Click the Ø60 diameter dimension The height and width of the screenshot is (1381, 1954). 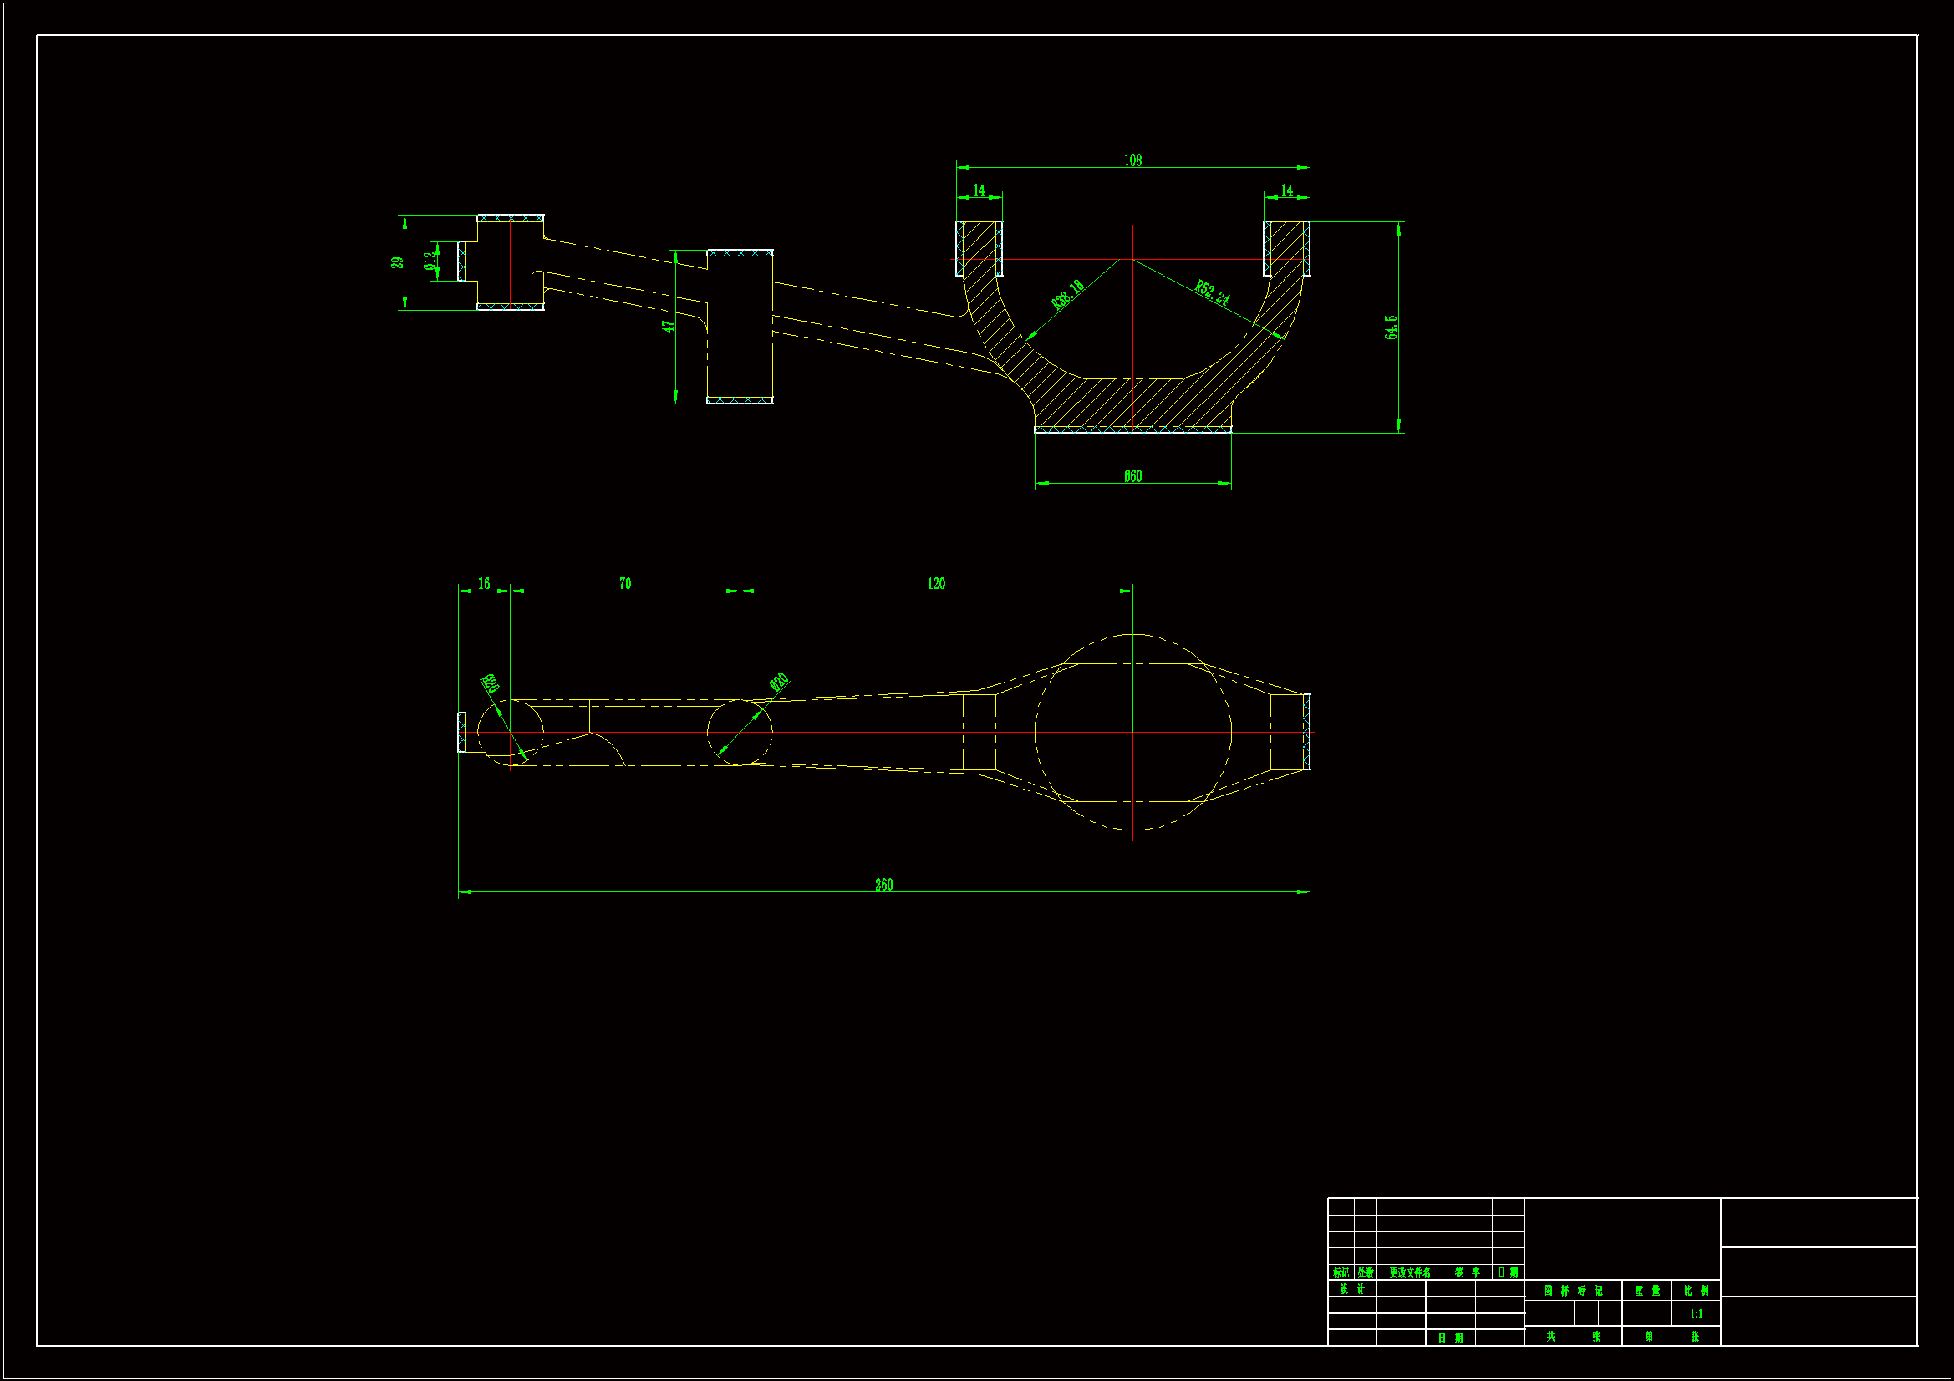click(1132, 476)
